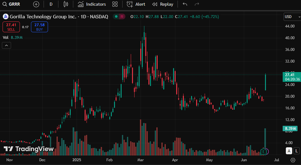Viewport: 301px width, 165px height.
Task: Start bar Replay mode
Action: point(162,4)
